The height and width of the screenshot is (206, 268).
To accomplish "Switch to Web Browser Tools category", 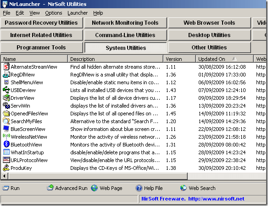I will pos(209,23).
